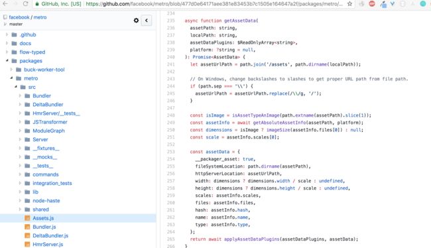Image resolution: width=431 pixels, height=248 pixels.
Task: Select the flow-typed folder icon
Action: [15, 52]
